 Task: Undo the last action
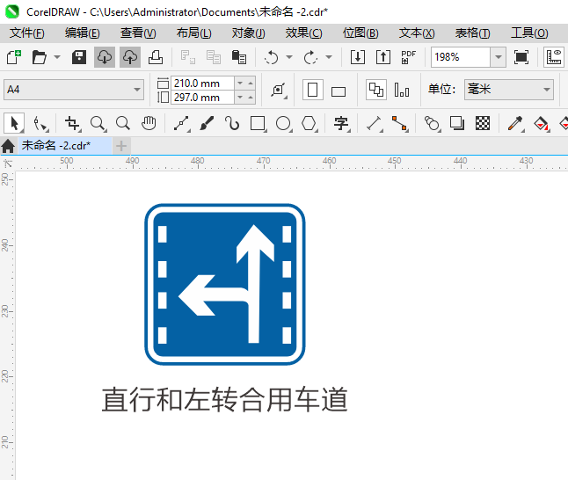click(271, 57)
